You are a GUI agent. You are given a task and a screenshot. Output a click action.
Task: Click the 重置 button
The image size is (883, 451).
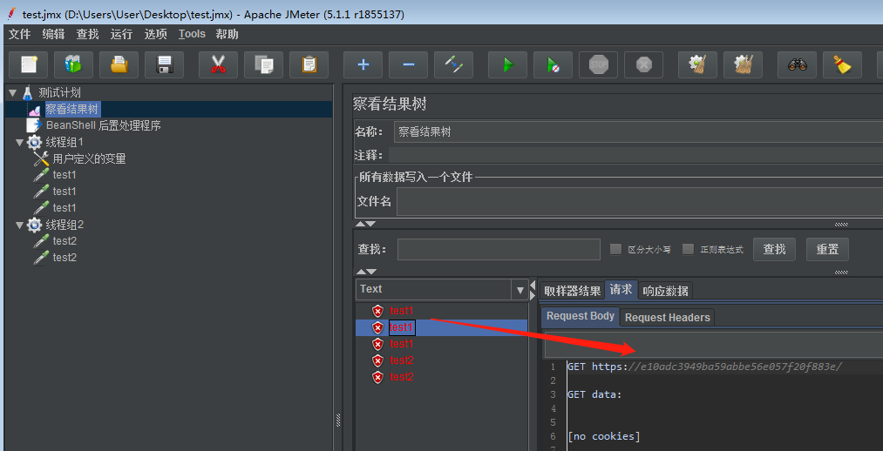click(x=827, y=249)
